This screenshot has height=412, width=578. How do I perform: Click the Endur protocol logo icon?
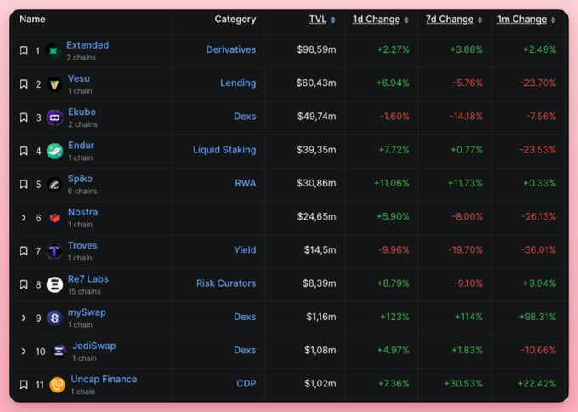coord(54,151)
